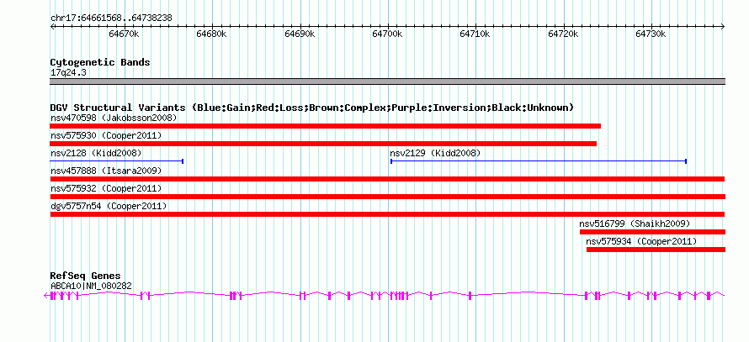Image resolution: width=749 pixels, height=342 pixels.
Task: Open the nsv575930 (Cooper2011) variant label
Action: coord(106,135)
